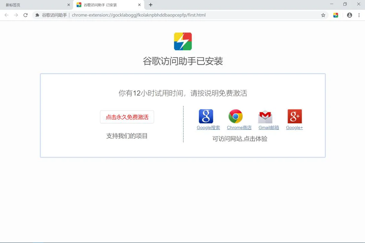The height and width of the screenshot is (243, 365).
Task: Click the red Google+ icon
Action: tap(295, 116)
